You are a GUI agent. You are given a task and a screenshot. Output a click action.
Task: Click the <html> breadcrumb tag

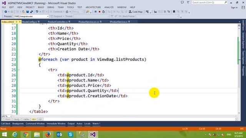point(8,119)
